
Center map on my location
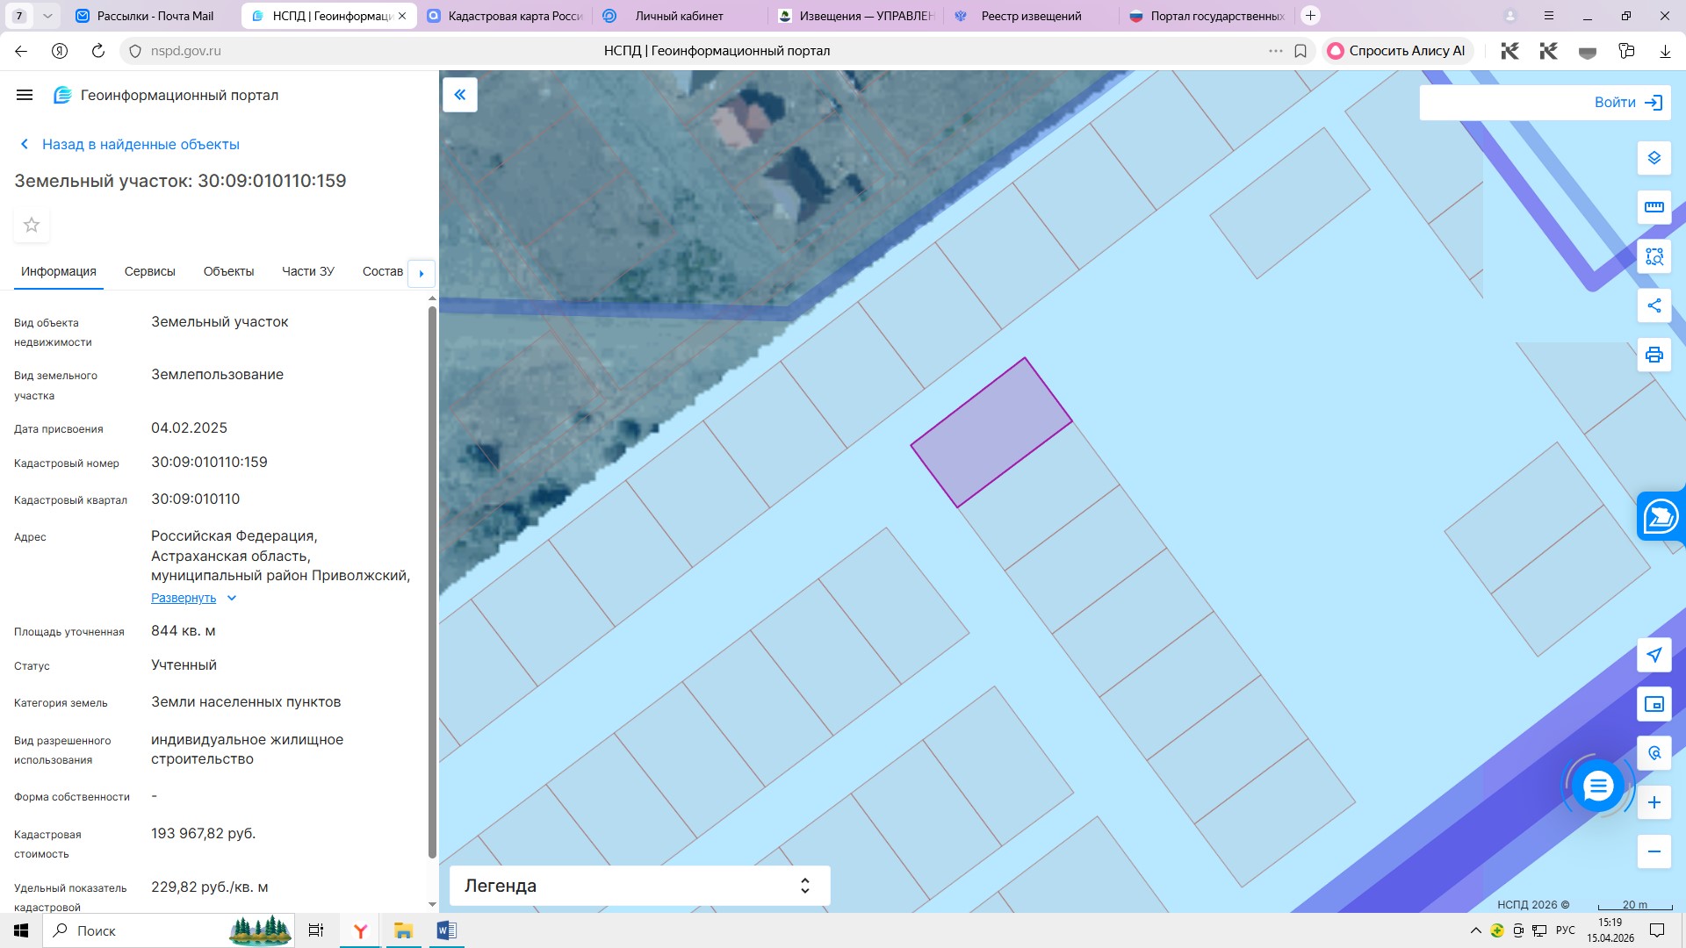tap(1654, 655)
